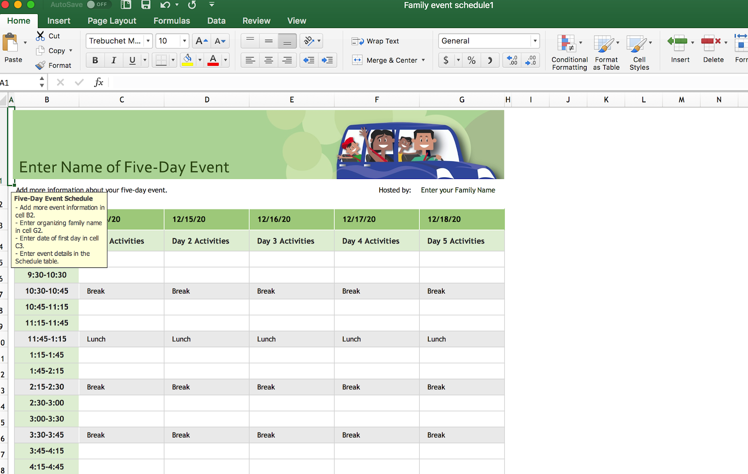This screenshot has width=748, height=474.
Task: Expand font color options arrow
Action: point(225,60)
